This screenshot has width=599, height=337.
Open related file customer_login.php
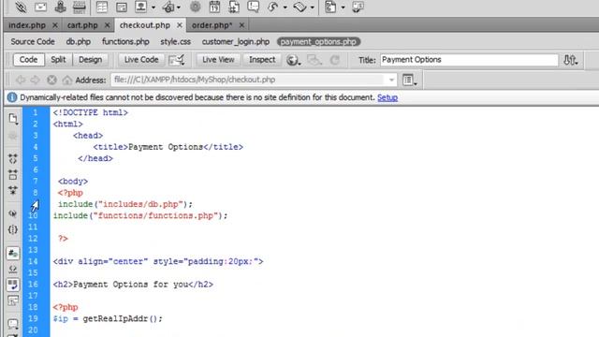[236, 41]
